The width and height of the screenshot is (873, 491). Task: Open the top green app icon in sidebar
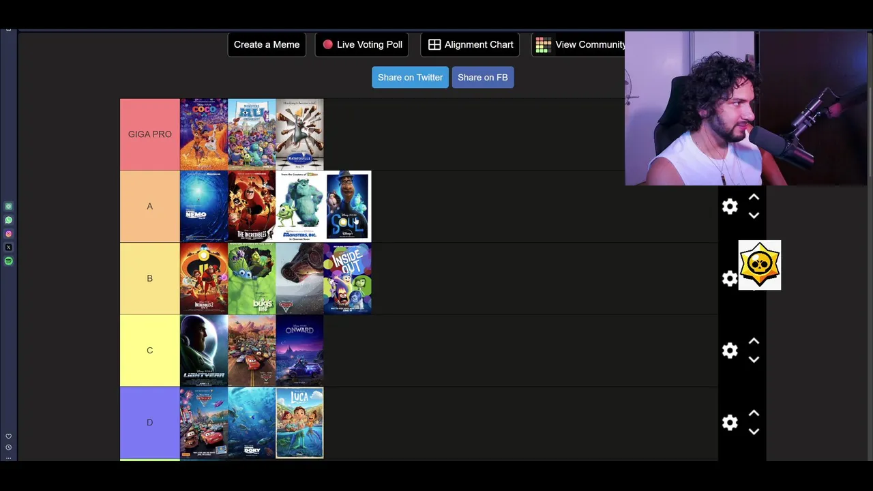click(8, 207)
